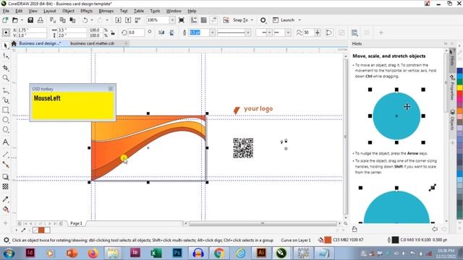Click the Undo arrow icon
The image size is (463, 260).
click(x=85, y=20)
